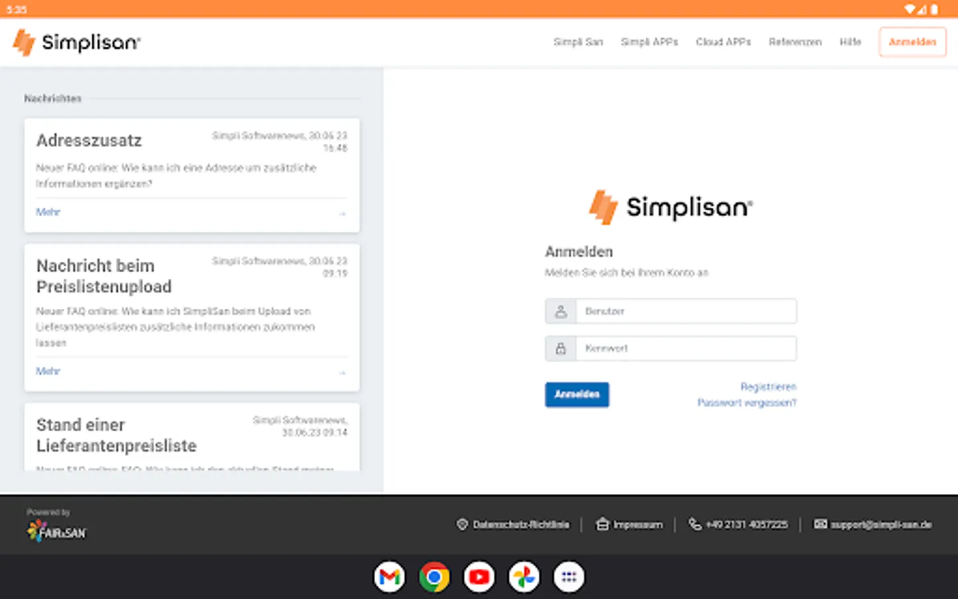This screenshot has height=599, width=958.
Task: Click Mehr link in the Adresszusatz card
Action: point(48,212)
